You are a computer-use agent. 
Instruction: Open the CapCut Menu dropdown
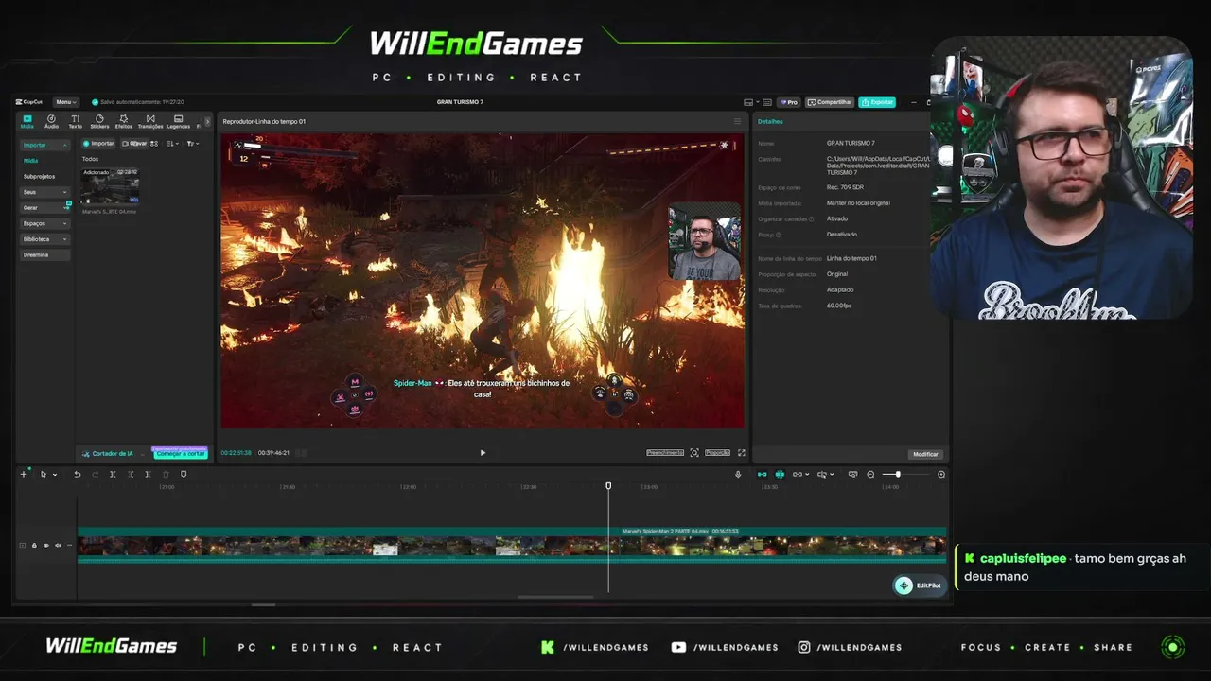coord(65,102)
